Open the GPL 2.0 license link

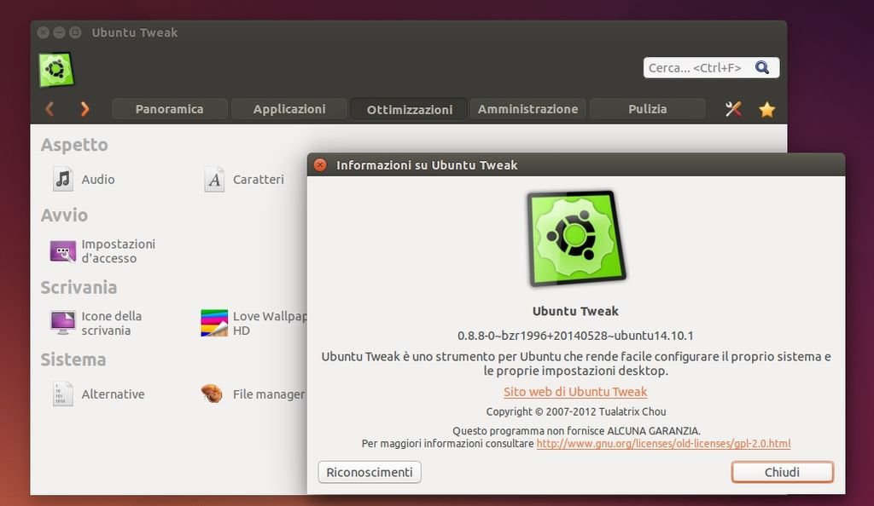coord(663,443)
